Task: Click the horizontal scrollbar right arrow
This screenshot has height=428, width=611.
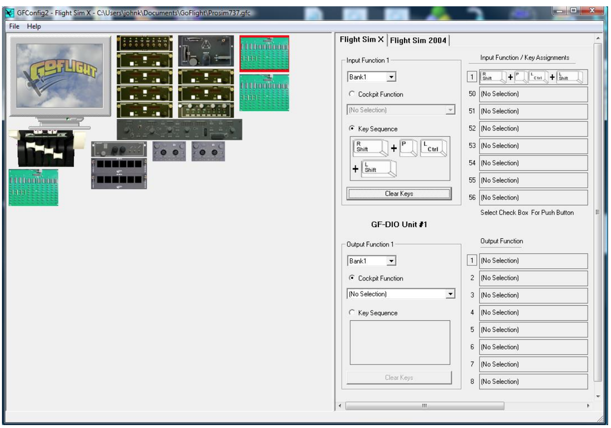Action: click(x=589, y=405)
